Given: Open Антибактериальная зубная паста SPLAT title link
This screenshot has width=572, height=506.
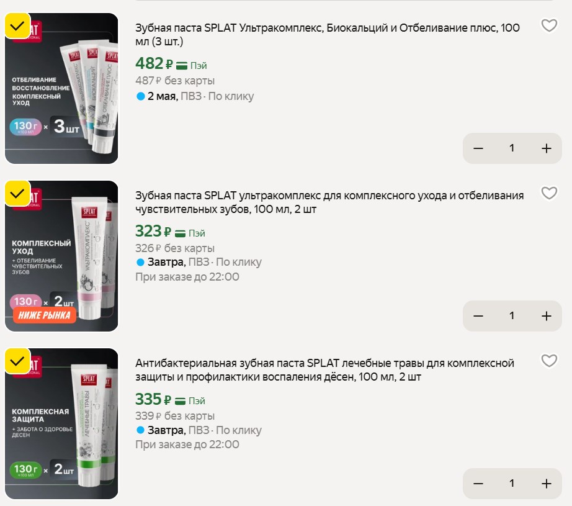Looking at the screenshot, I should click(324, 370).
